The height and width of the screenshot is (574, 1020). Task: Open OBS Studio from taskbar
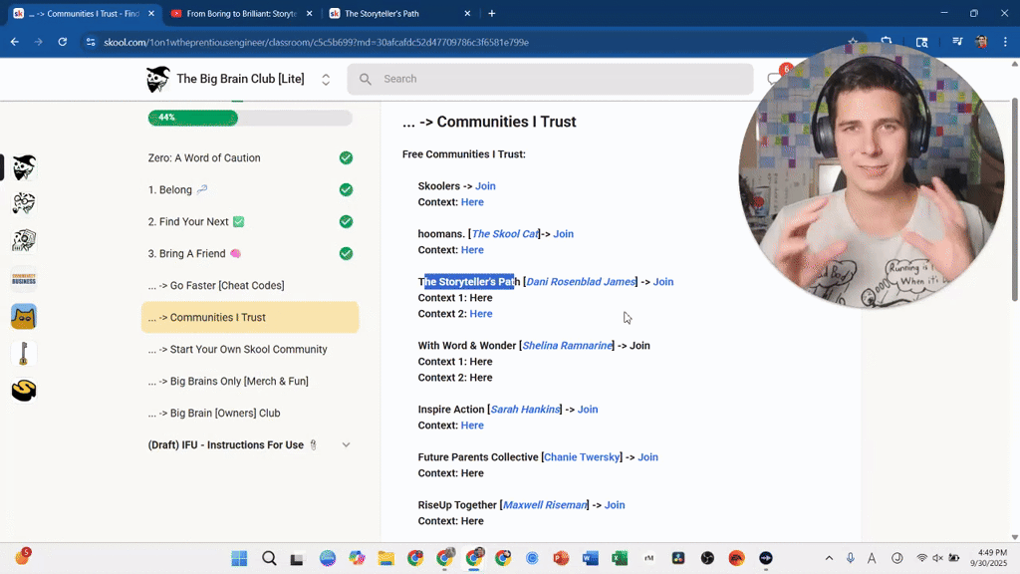(x=707, y=558)
